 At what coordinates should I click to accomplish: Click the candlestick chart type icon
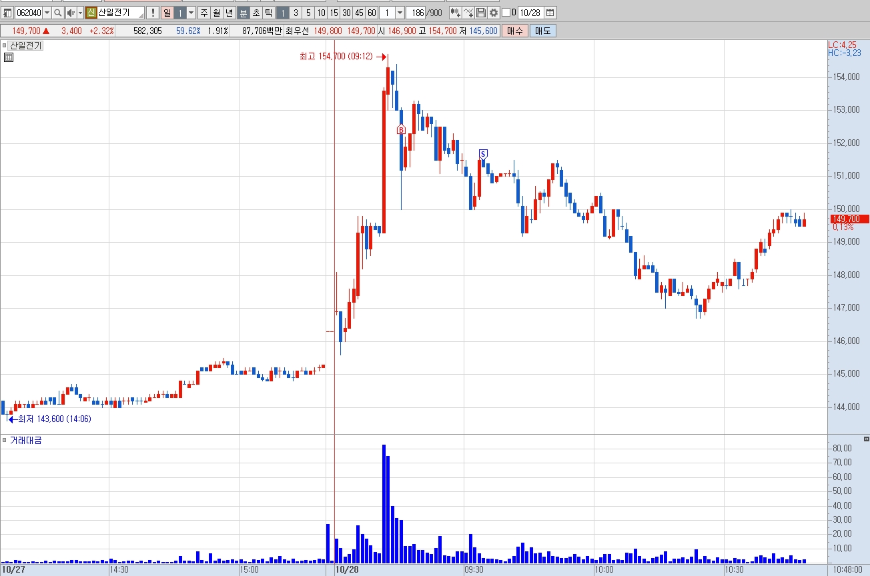point(456,13)
